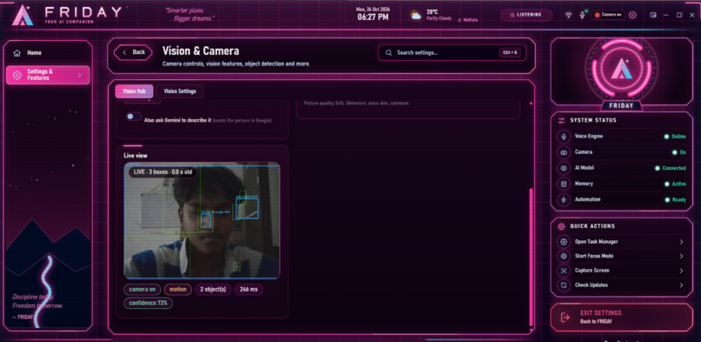Click the confidence 73% chip
Image resolution: width=701 pixels, height=342 pixels.
pyautogui.click(x=148, y=303)
